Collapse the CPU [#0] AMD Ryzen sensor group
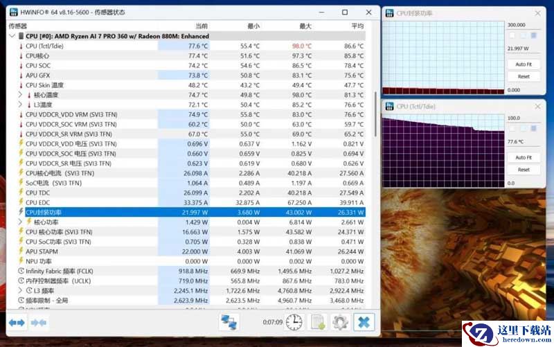The image size is (554, 347). pyautogui.click(x=12, y=36)
